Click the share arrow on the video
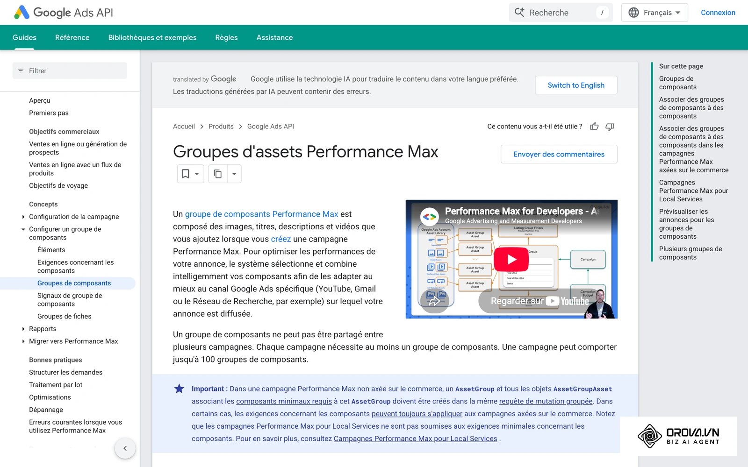The image size is (748, 467). (x=434, y=301)
